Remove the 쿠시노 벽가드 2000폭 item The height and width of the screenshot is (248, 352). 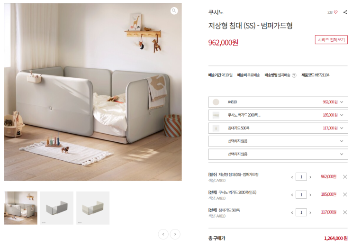click(345, 194)
